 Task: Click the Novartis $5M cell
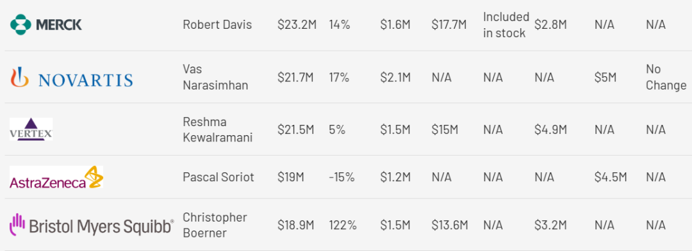(605, 77)
